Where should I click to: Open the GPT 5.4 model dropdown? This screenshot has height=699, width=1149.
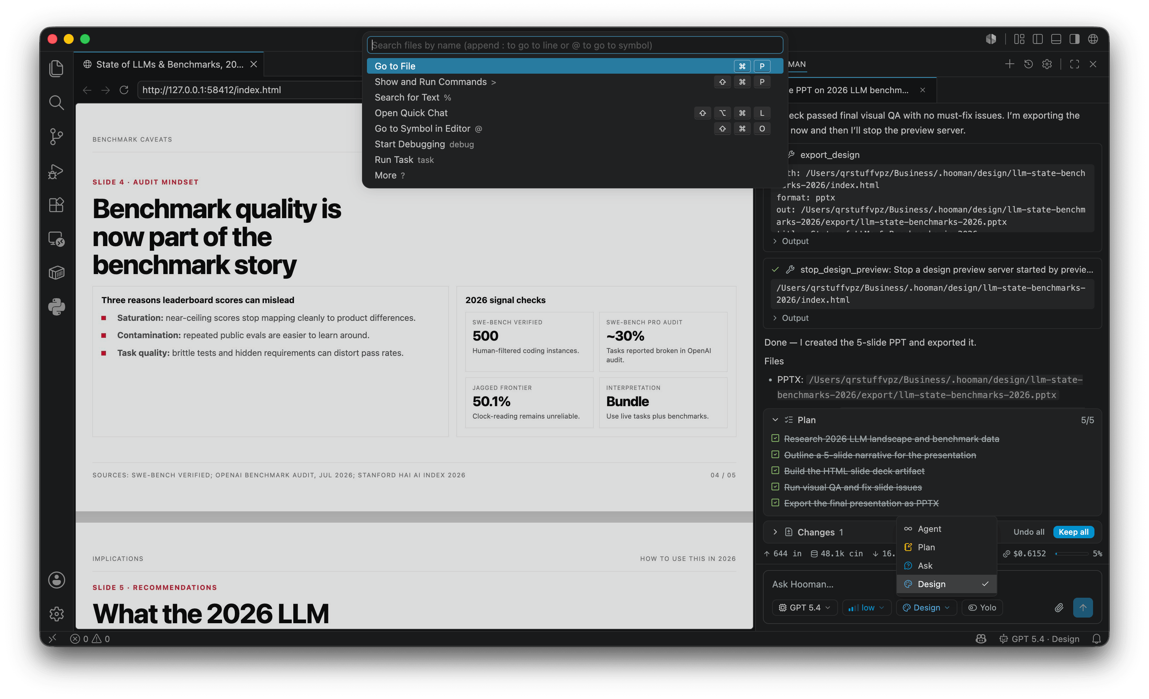(x=805, y=607)
